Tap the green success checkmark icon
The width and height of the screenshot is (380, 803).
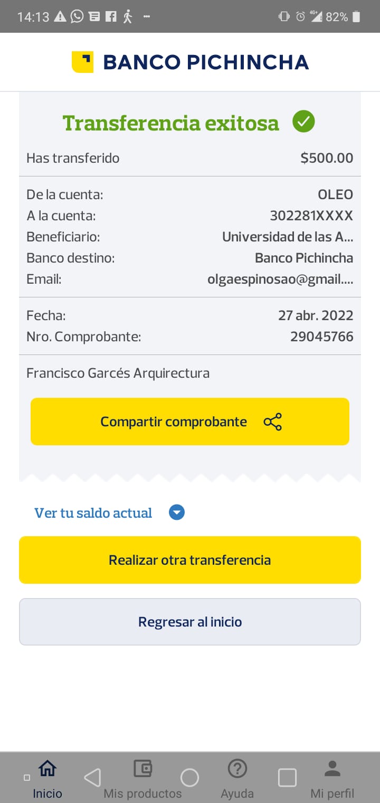click(x=303, y=122)
